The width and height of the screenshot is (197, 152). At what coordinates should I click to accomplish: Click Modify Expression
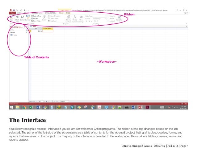pos(75,19)
